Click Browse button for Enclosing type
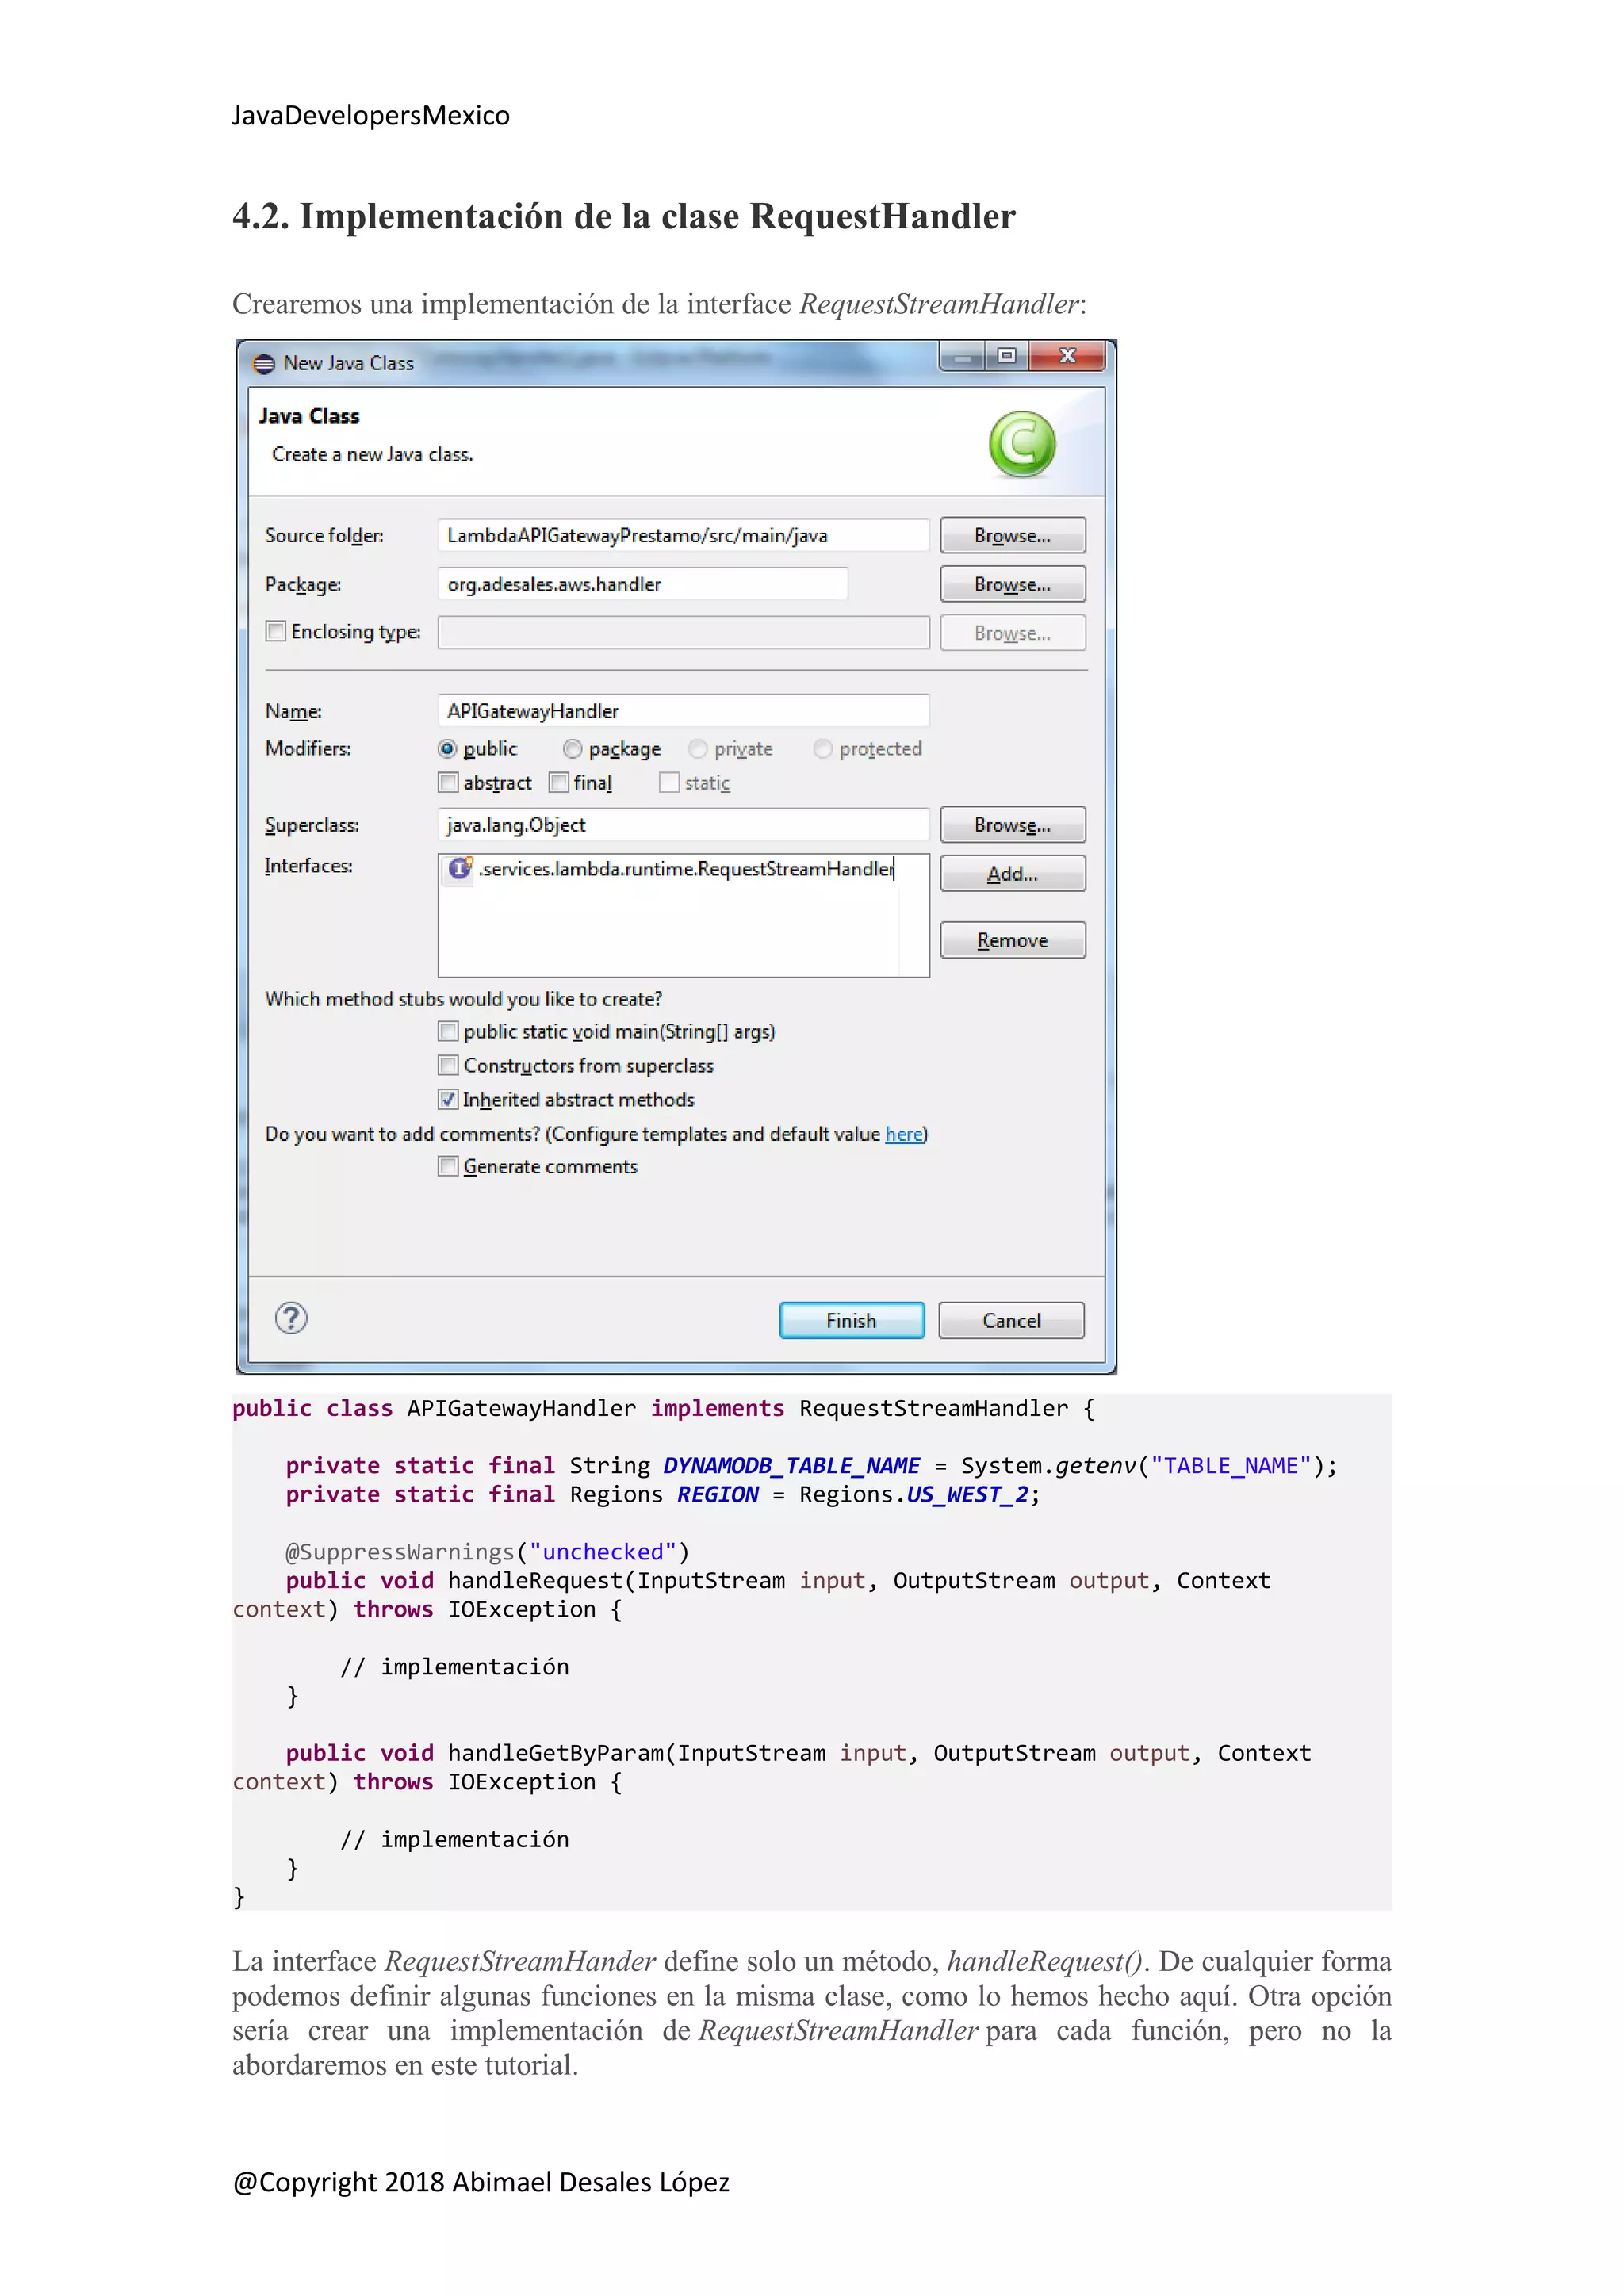This screenshot has height=2296, width=1624. point(1012,633)
